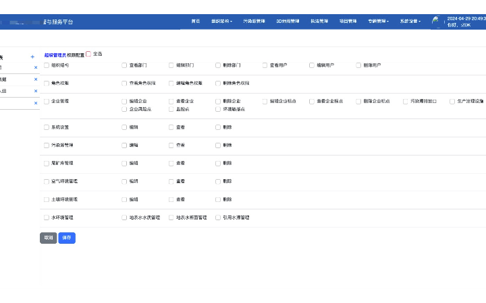
Task: Check the 土壤环境管理 group checkbox
Action: 47,199
